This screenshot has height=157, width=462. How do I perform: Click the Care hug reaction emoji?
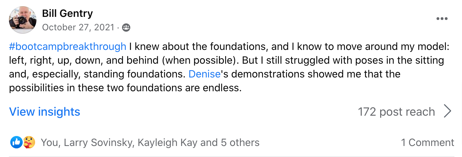[29, 142]
